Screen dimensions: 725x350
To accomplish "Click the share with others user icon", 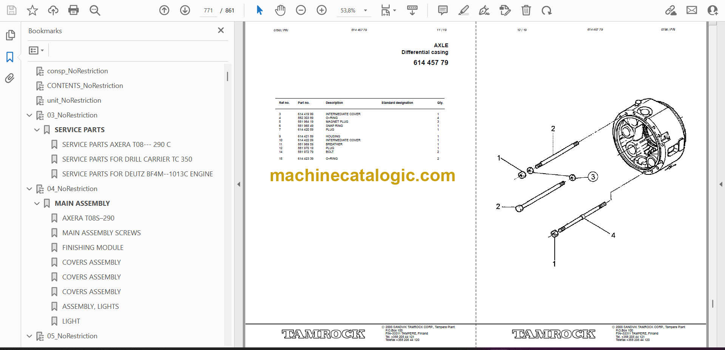I will (713, 10).
